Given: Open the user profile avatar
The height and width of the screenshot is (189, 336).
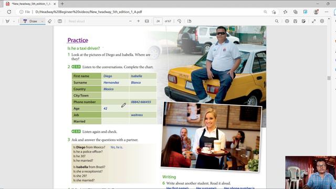Looking at the screenshot, I should point(316,12).
